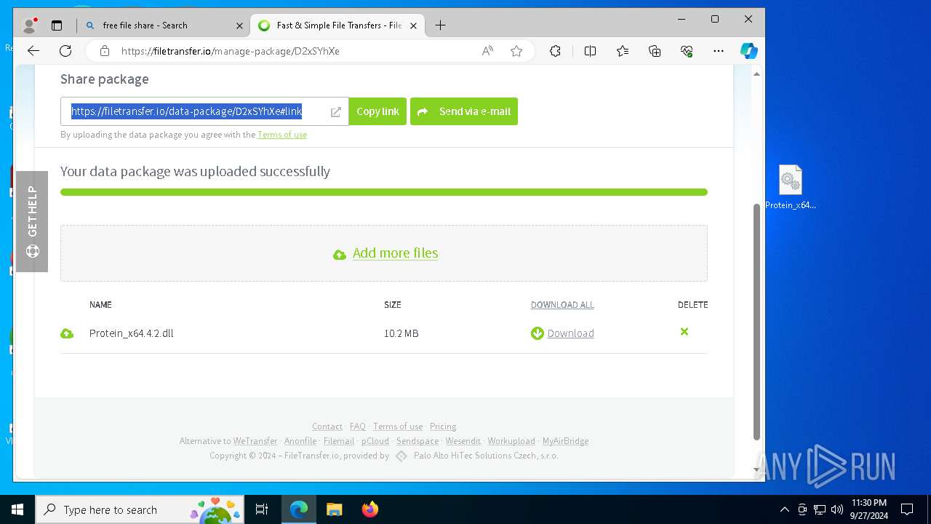Open the Copilot sidebar
The image size is (931, 524).
(749, 51)
